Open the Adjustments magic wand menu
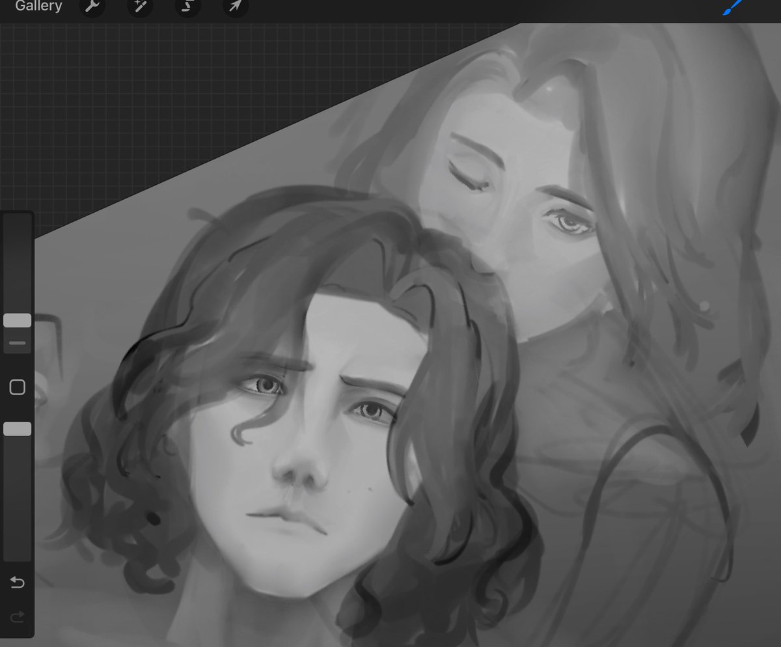This screenshot has width=781, height=647. point(139,7)
